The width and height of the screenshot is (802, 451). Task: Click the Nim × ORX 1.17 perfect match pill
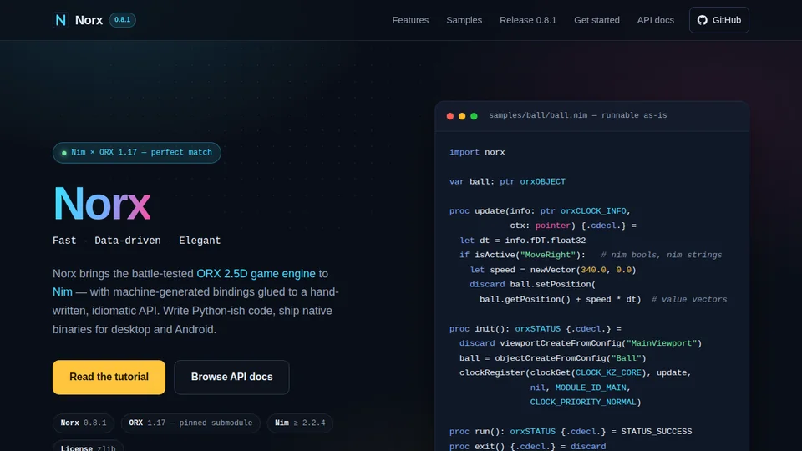(136, 152)
